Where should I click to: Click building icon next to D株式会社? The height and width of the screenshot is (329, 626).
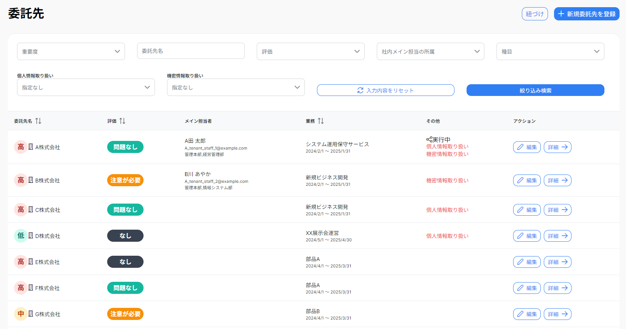click(31, 235)
